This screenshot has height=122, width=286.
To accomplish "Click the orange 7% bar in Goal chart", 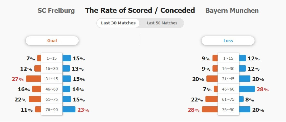I will pyautogui.click(x=39, y=58).
